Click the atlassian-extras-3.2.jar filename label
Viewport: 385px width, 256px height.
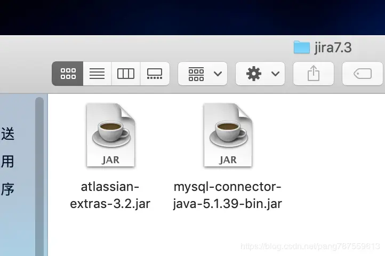coord(110,195)
